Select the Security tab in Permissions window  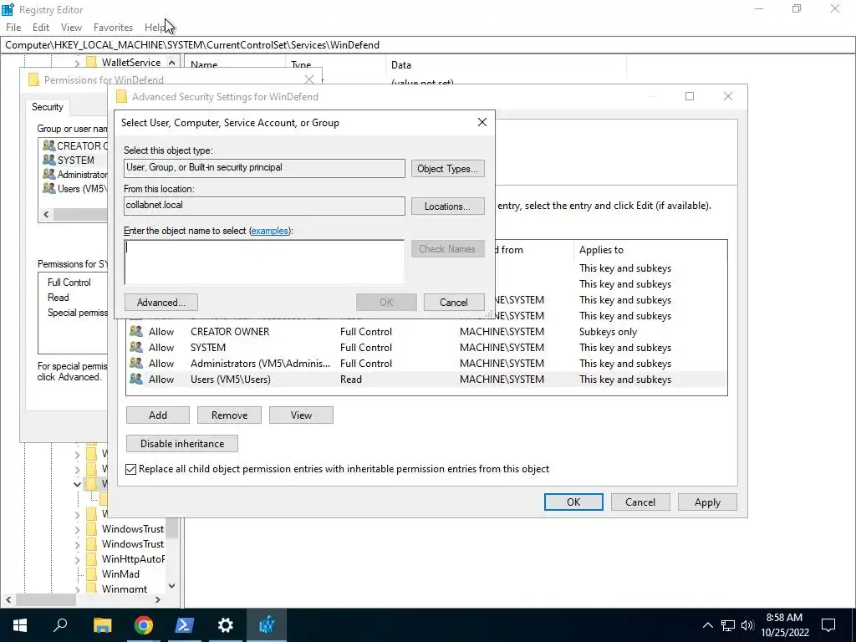(47, 107)
